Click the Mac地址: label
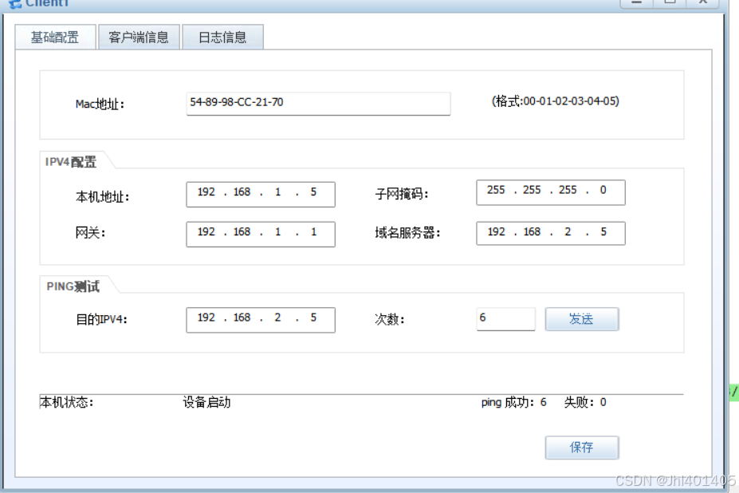The width and height of the screenshot is (739, 493). click(x=100, y=104)
